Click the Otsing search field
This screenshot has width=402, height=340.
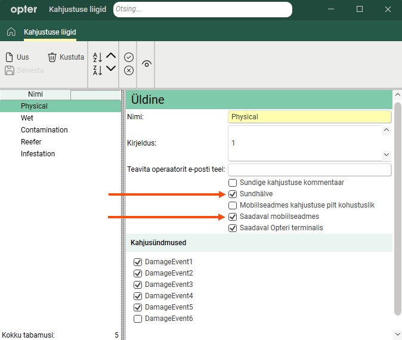click(202, 10)
